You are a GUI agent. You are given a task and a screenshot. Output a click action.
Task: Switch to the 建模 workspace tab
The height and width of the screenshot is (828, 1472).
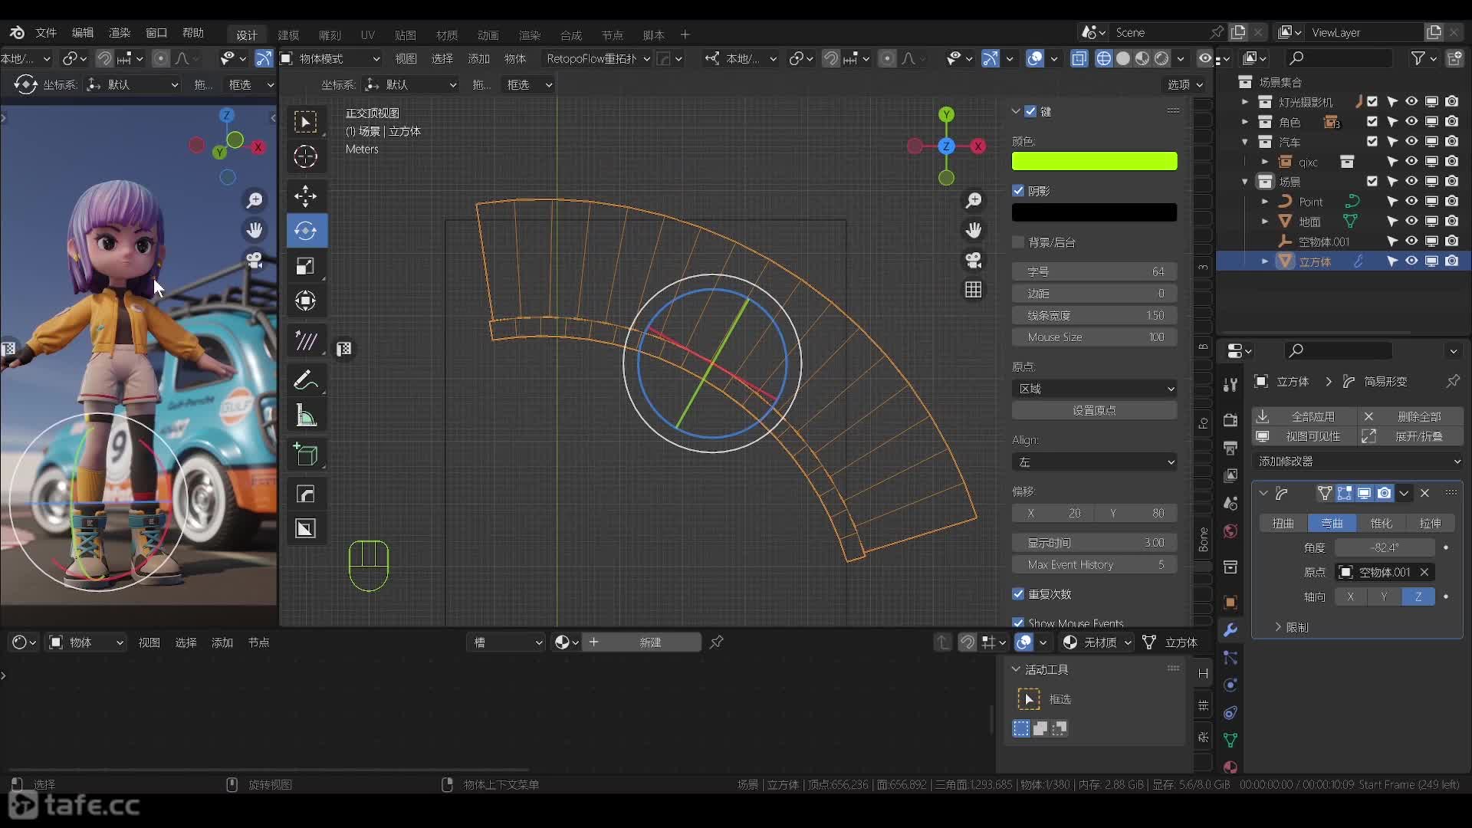click(x=288, y=35)
